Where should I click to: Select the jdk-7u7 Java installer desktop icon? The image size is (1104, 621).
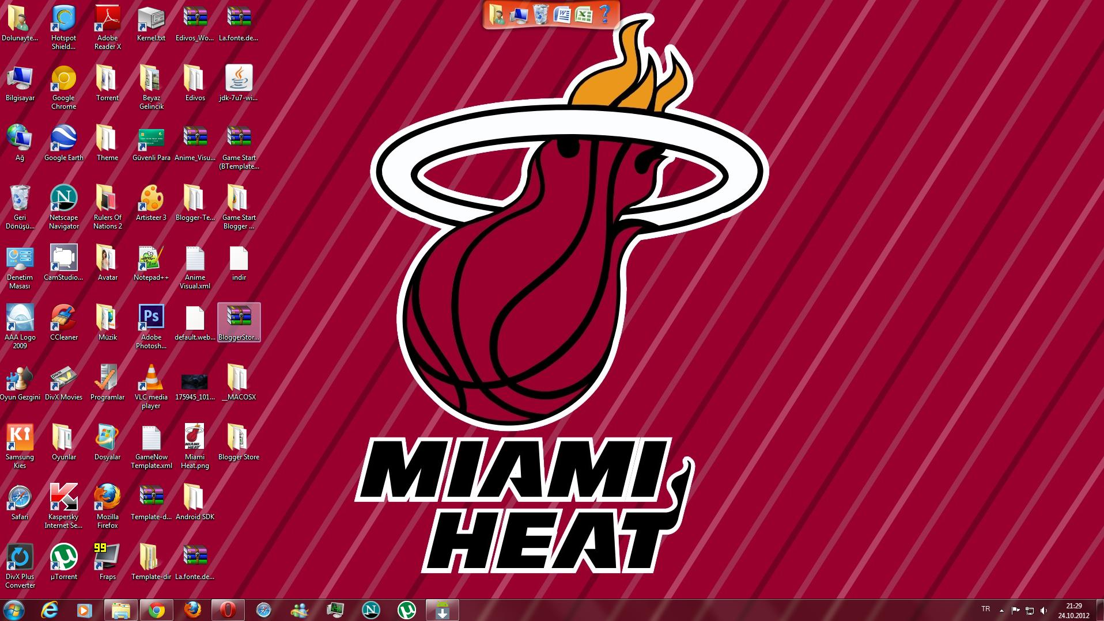[239, 83]
